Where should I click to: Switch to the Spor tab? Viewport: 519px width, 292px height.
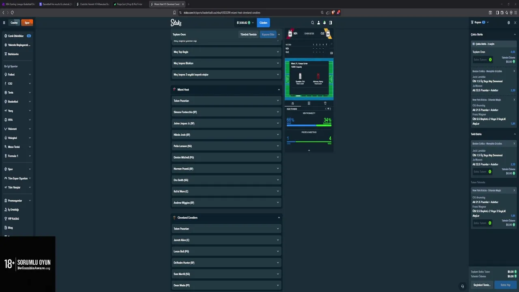click(x=27, y=23)
